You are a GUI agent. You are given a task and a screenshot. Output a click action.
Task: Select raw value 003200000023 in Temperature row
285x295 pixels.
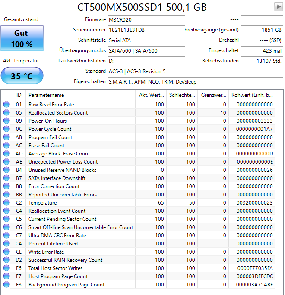[254, 203]
